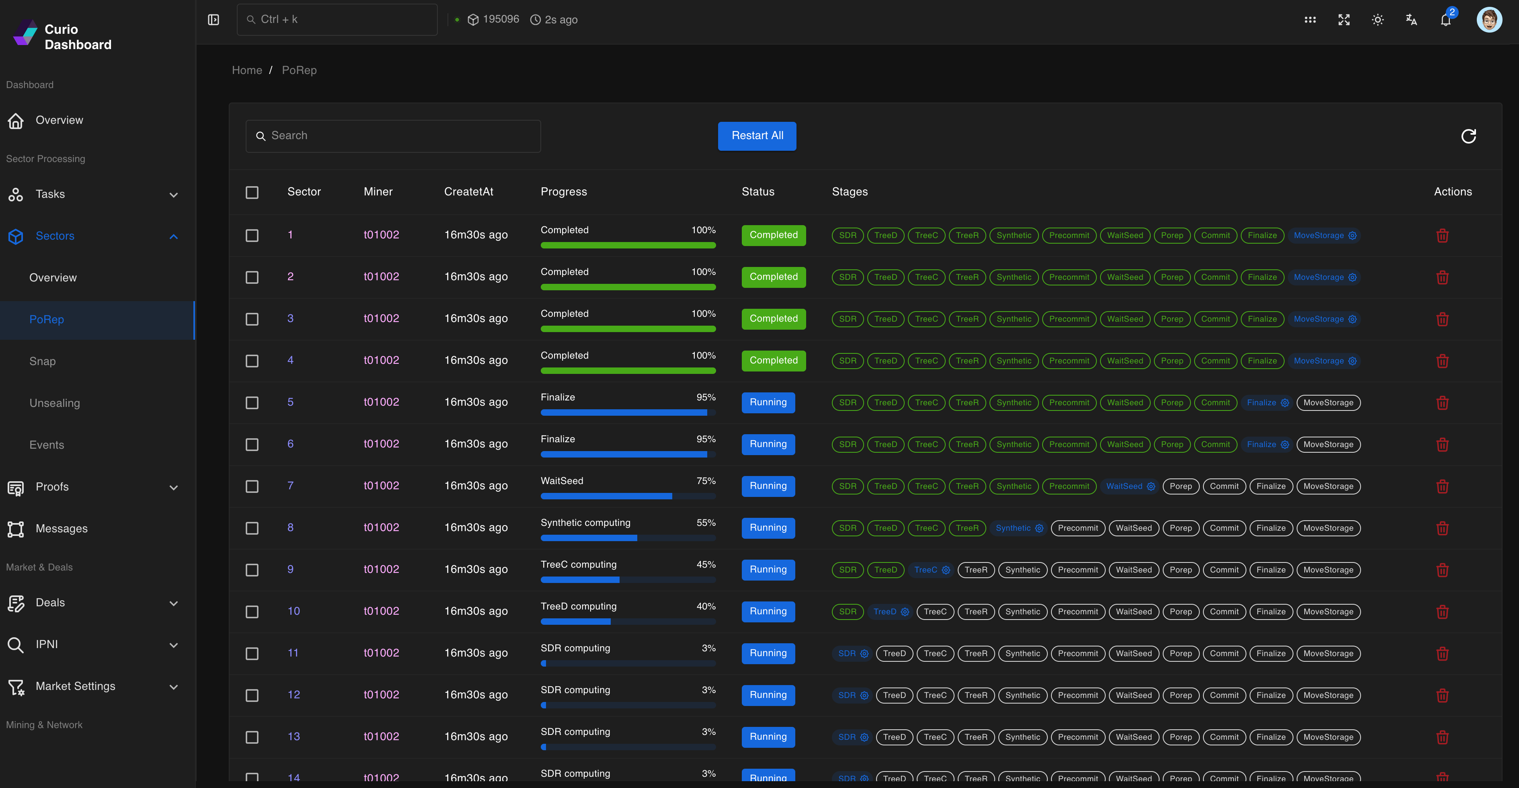Screen dimensions: 1519x788
Task: Delete sector 5 with trash icon
Action: click(x=1442, y=403)
